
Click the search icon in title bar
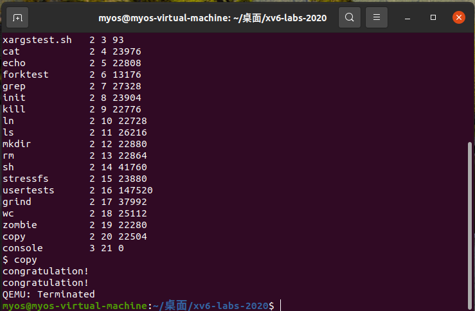pos(349,17)
